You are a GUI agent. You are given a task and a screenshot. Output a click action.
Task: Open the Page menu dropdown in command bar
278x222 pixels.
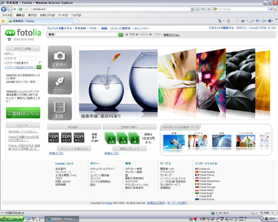click(x=251, y=21)
